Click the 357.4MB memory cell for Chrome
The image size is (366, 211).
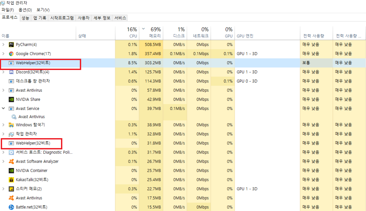(151, 54)
